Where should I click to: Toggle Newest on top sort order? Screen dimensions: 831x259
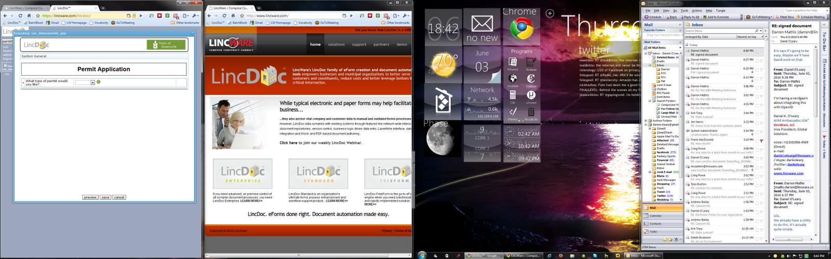click(750, 37)
